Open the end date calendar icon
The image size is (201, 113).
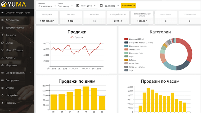(x=101, y=6)
